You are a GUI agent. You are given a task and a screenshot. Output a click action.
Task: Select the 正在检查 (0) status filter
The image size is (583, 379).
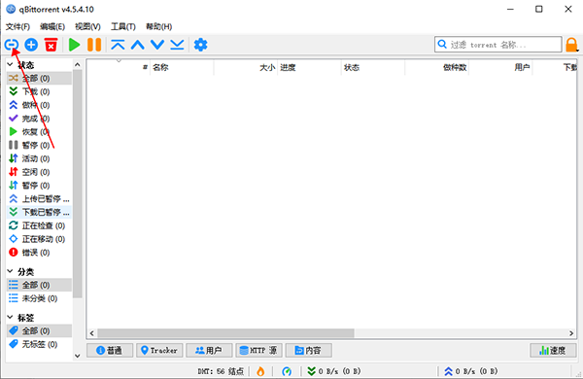click(39, 225)
